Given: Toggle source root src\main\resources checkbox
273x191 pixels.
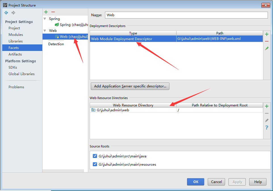Looking at the screenshot, I should coord(95,164).
